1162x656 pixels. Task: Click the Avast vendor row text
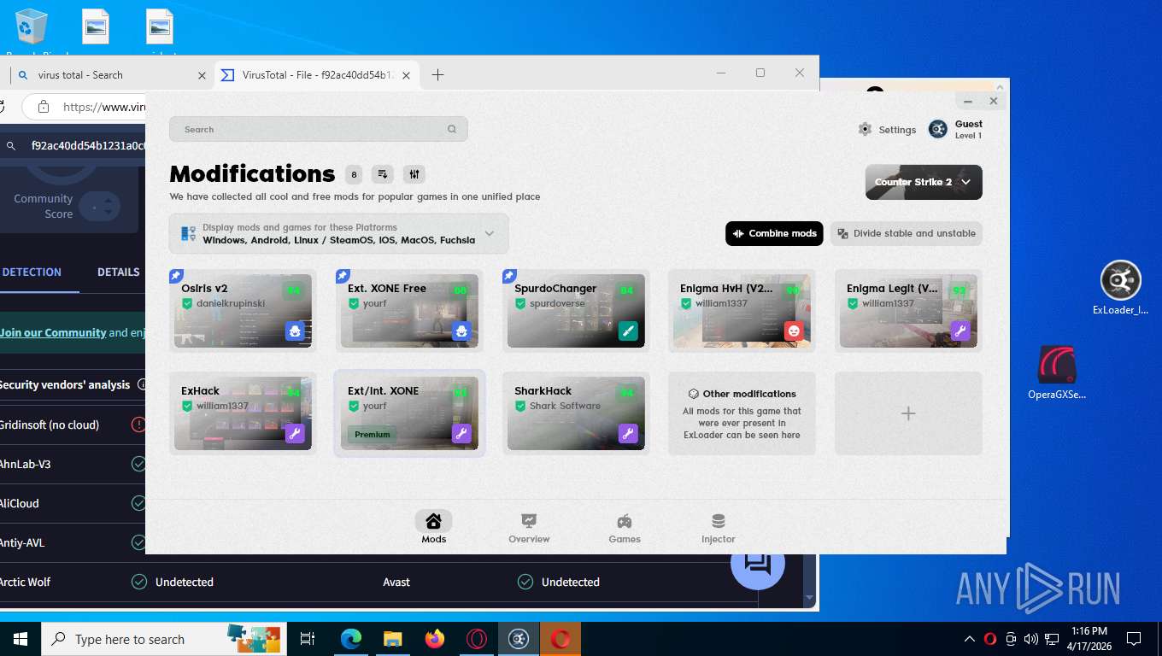(396, 582)
